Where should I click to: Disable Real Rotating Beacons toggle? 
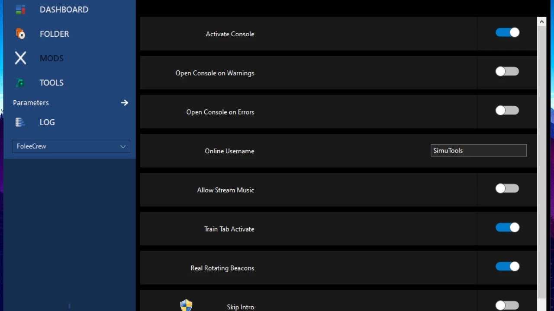pyautogui.click(x=507, y=267)
